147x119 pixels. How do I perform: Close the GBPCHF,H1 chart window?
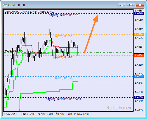coord(140,5)
